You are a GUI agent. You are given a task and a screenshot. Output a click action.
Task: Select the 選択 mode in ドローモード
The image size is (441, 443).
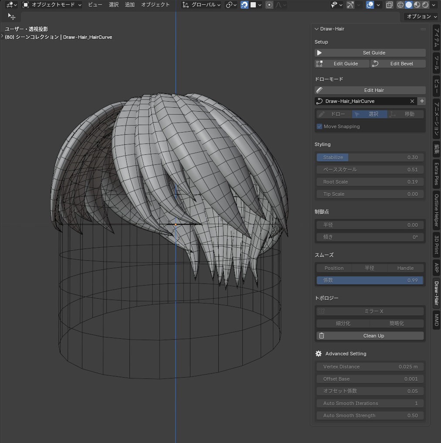pyautogui.click(x=370, y=114)
